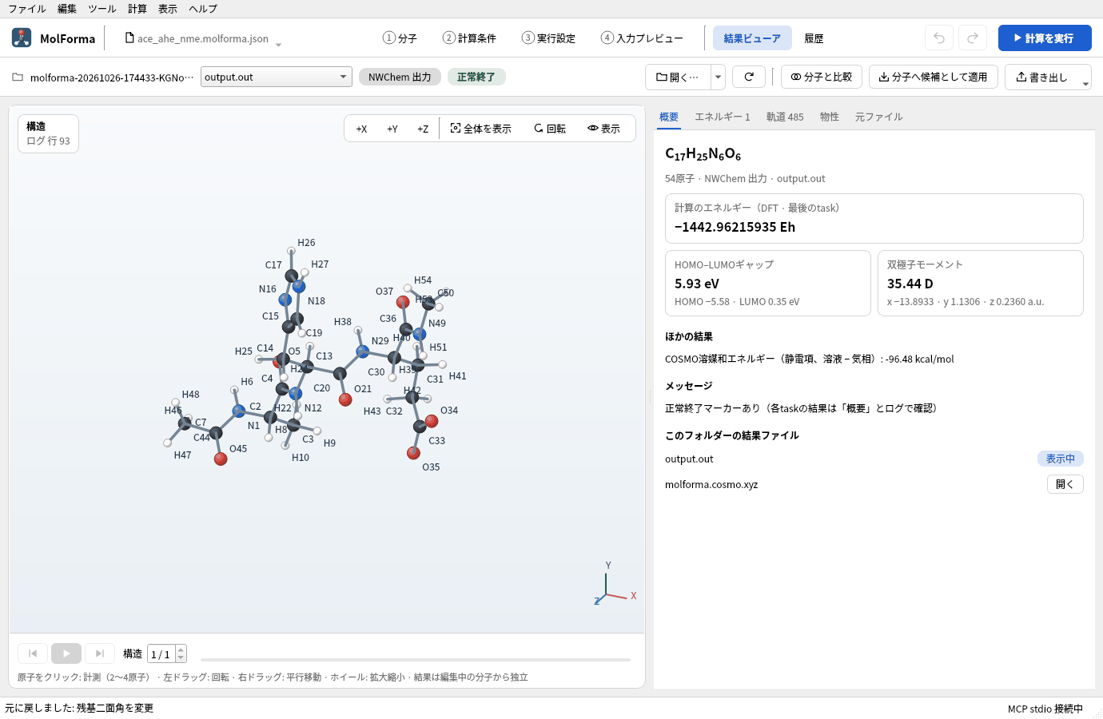Select the 軌道 485 tab

tap(785, 117)
